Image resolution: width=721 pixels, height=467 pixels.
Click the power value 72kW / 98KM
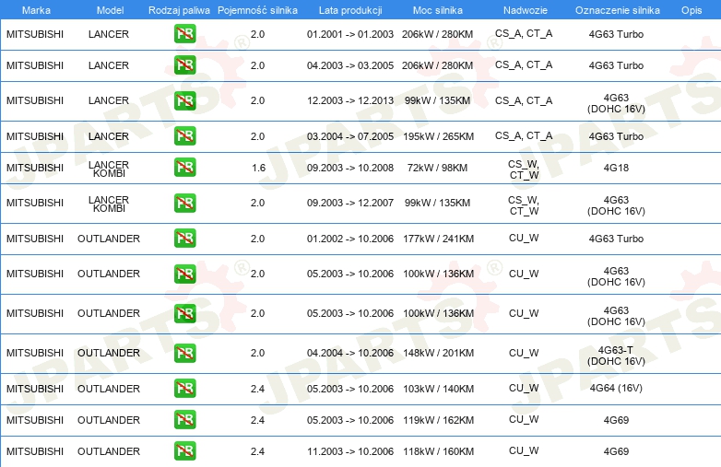437,168
